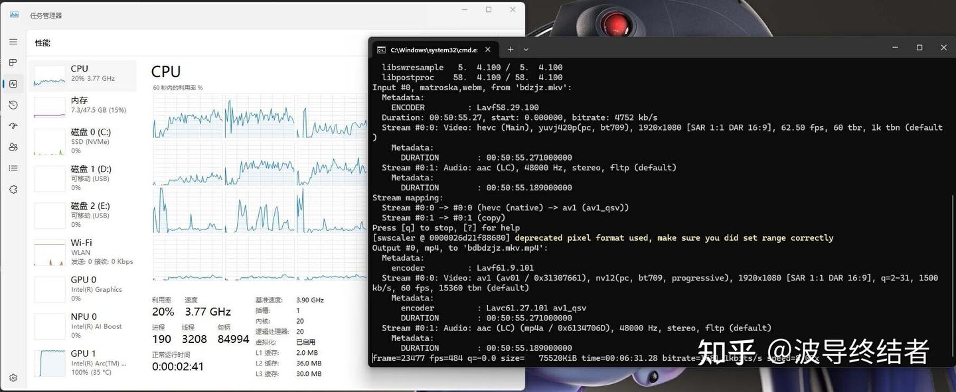
Task: Open the Services view
Action: (x=13, y=189)
